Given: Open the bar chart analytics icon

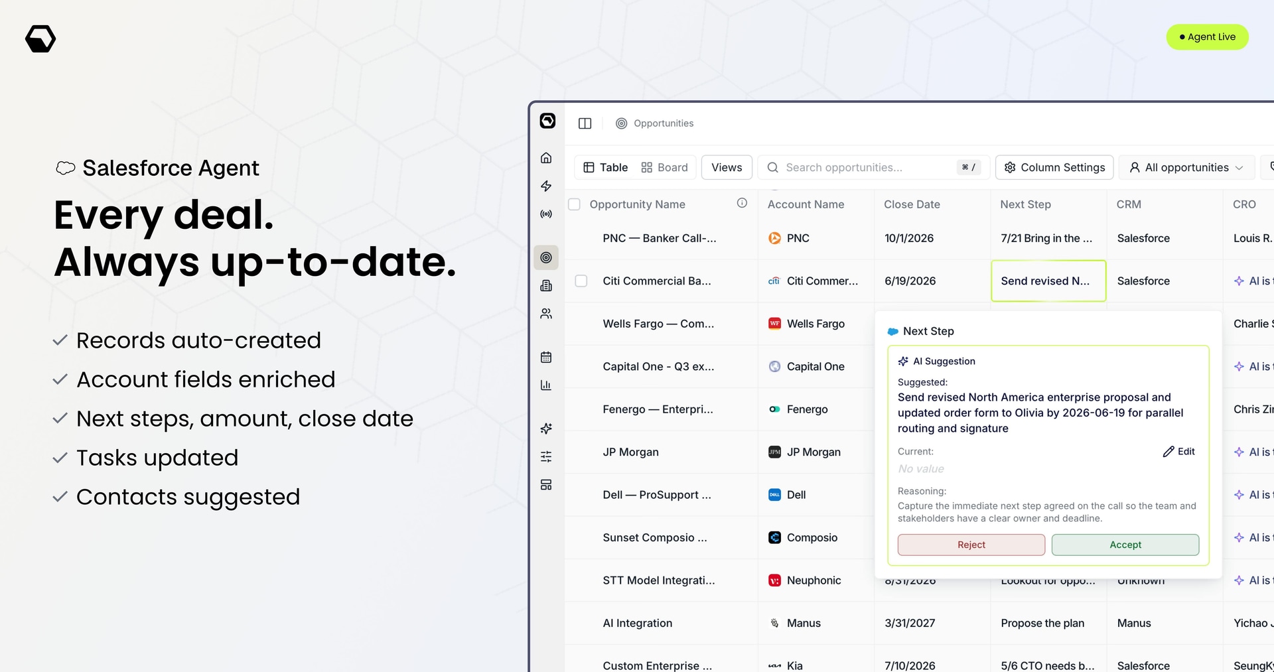Looking at the screenshot, I should coord(546,385).
